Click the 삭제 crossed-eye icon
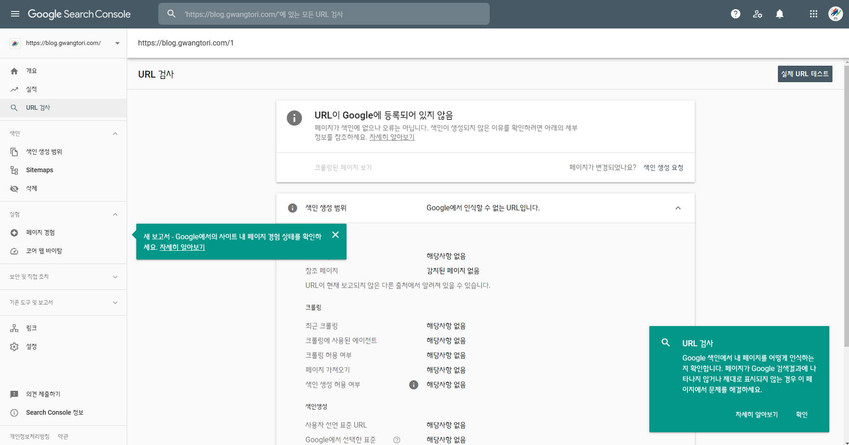 [x=14, y=189]
